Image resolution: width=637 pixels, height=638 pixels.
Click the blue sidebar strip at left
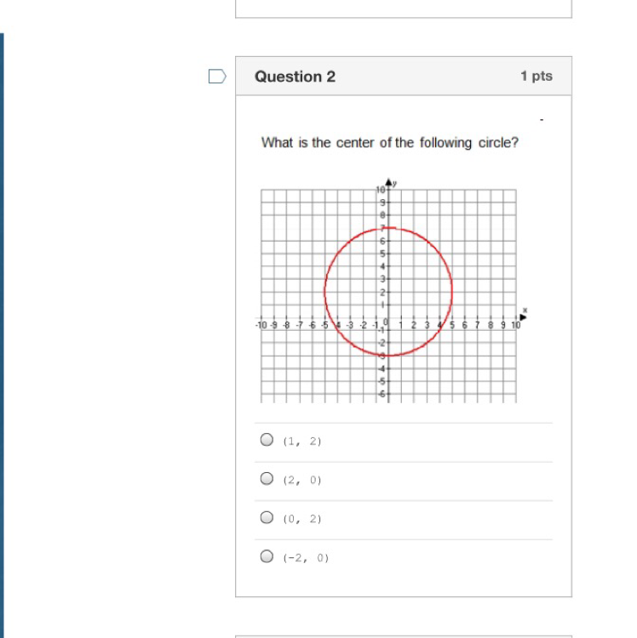[x=2, y=335]
